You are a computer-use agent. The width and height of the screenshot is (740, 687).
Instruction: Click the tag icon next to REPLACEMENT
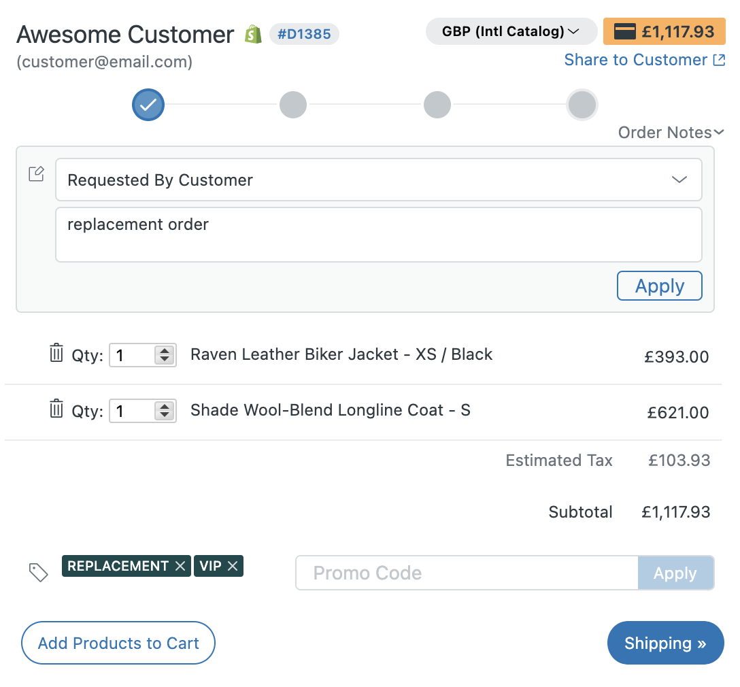tap(38, 572)
